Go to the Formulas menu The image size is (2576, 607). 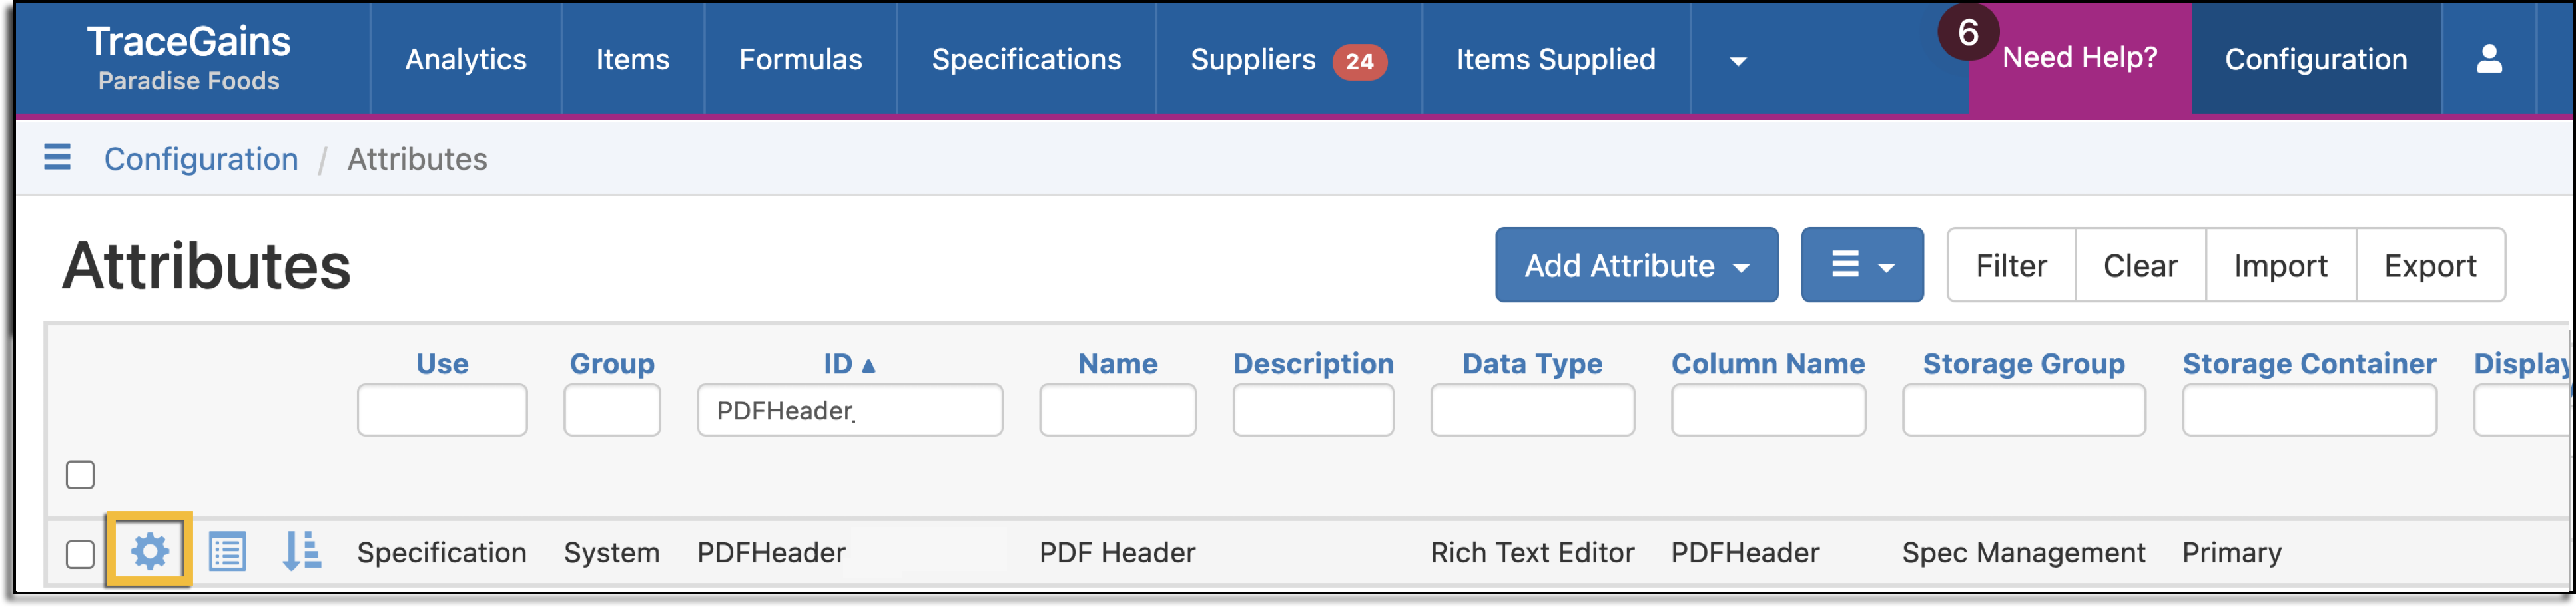pyautogui.click(x=800, y=59)
